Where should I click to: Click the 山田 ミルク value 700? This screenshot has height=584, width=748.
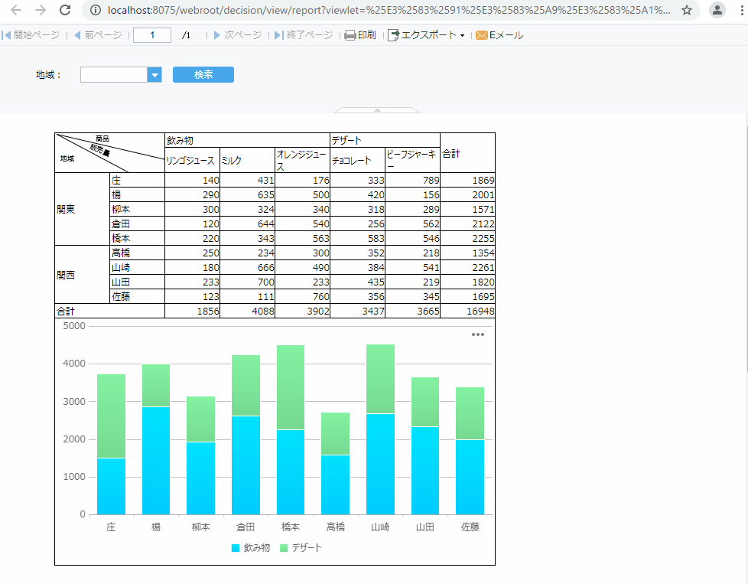pyautogui.click(x=247, y=282)
